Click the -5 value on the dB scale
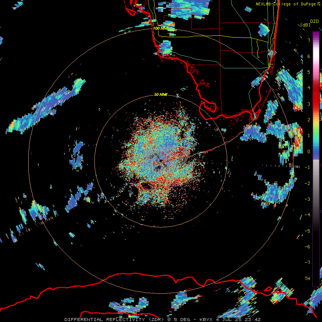 click(307, 231)
